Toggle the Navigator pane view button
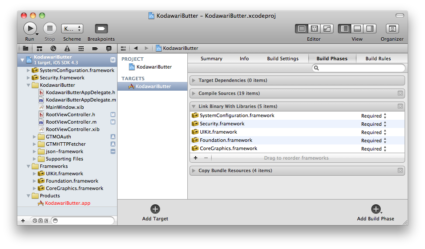Screen dimensions: 425x249 pos(344,29)
